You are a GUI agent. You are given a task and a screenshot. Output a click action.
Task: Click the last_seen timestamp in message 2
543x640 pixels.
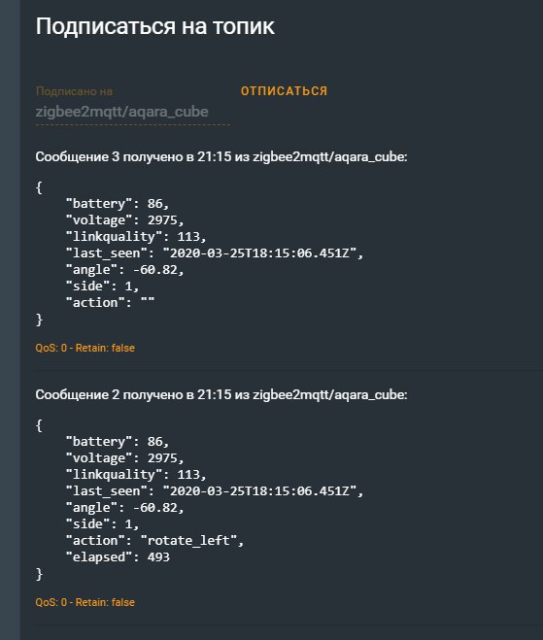pos(262,491)
